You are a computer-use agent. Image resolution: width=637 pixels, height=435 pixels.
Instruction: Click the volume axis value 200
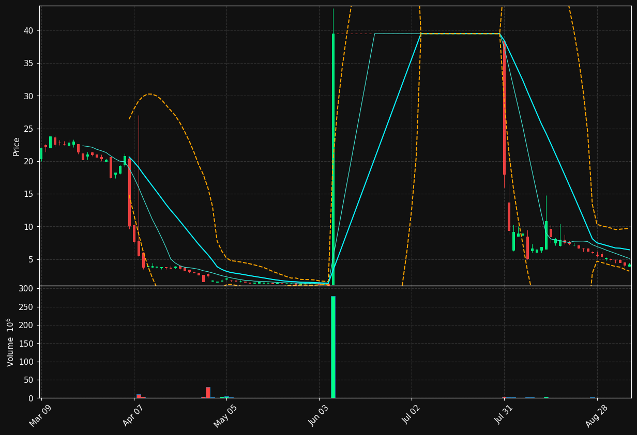coord(26,325)
